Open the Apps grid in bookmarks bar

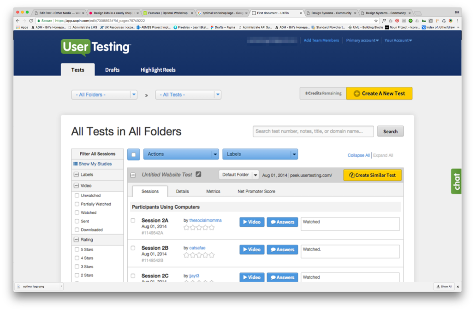tap(22, 27)
